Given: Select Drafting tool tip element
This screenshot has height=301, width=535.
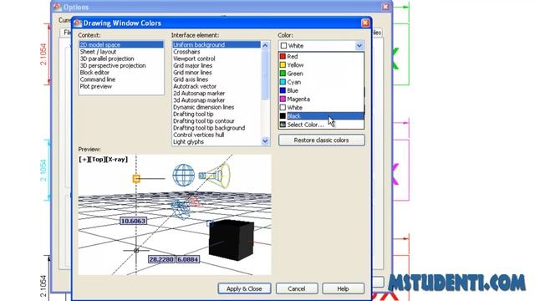Looking at the screenshot, I should coord(217,114).
